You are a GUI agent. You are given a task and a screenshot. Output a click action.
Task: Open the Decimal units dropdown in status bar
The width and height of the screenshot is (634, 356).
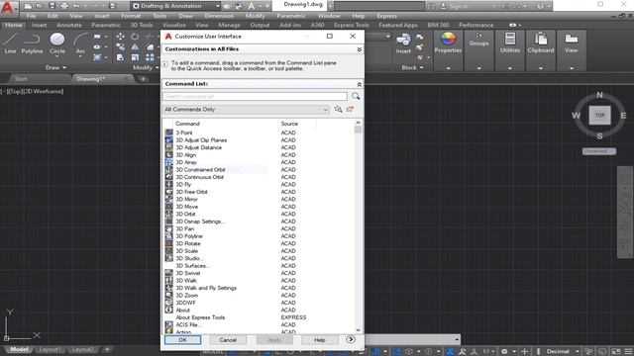click(563, 352)
